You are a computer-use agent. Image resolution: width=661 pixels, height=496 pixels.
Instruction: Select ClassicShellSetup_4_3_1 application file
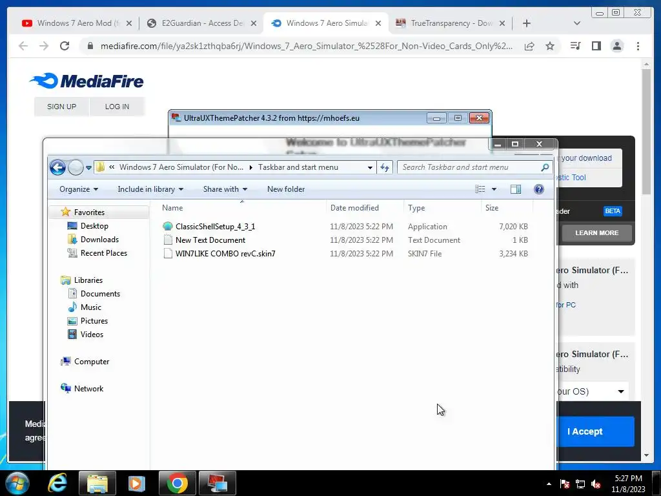click(x=215, y=227)
